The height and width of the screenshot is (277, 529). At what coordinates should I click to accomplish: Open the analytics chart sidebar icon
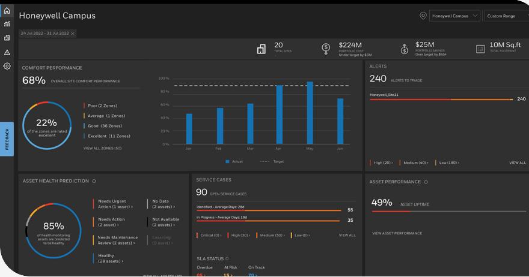pos(7,24)
